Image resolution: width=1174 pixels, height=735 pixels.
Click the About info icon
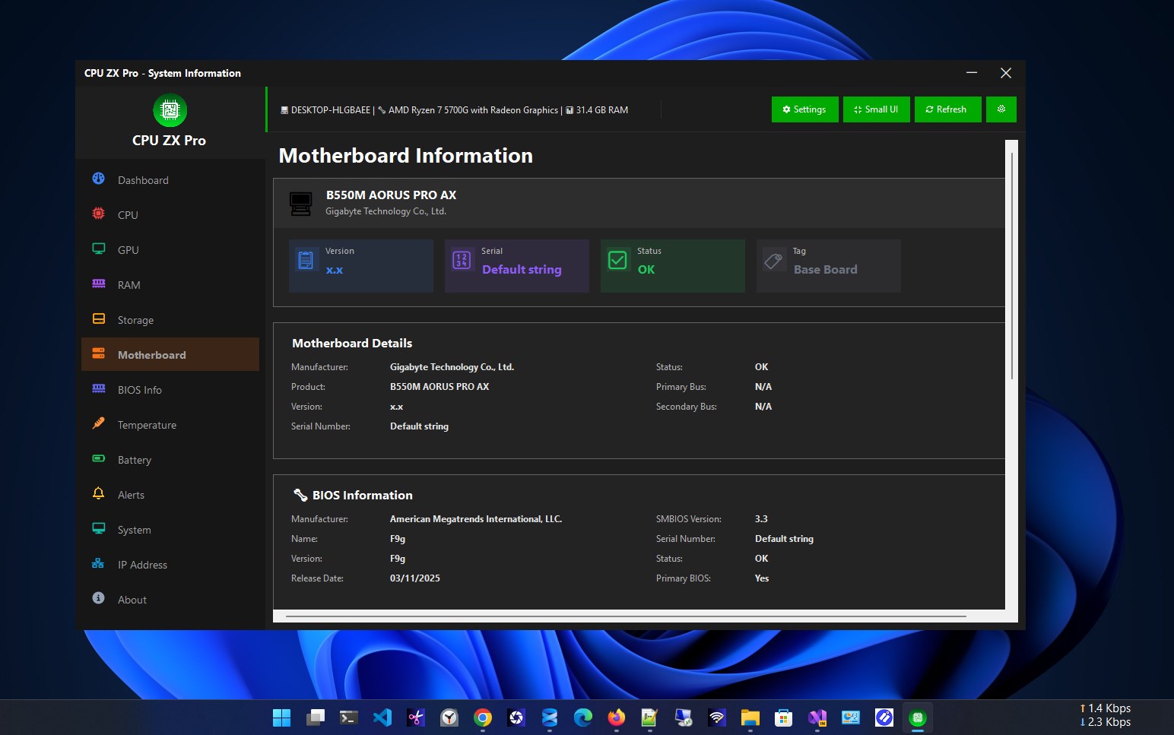click(x=99, y=598)
